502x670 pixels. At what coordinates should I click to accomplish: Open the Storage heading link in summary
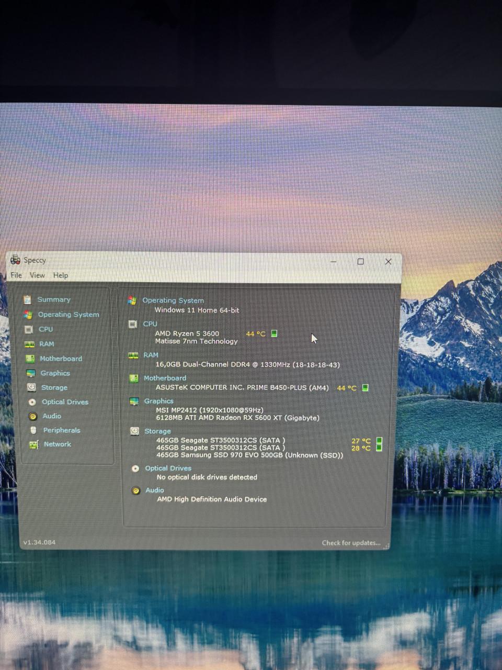coord(158,431)
